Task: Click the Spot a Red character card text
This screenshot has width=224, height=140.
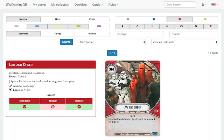Action: [x=43, y=81]
